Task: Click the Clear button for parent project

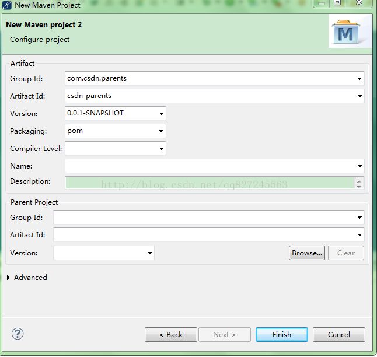Action: [x=346, y=253]
